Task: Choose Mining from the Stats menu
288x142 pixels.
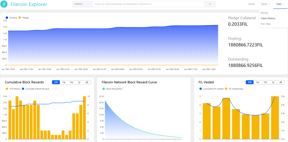Action: point(264,13)
